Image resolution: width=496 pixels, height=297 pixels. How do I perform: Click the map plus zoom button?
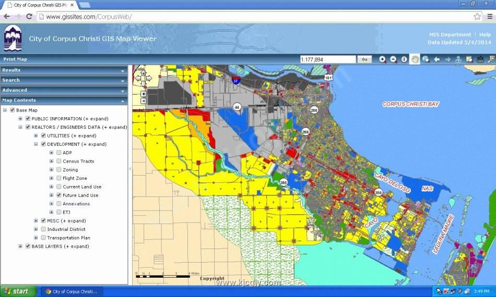coord(144,94)
